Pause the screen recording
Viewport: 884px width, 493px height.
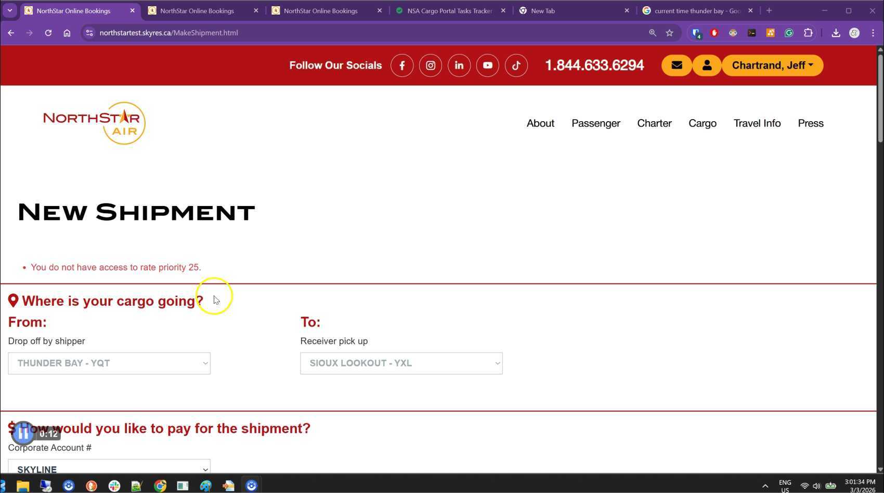click(x=23, y=433)
